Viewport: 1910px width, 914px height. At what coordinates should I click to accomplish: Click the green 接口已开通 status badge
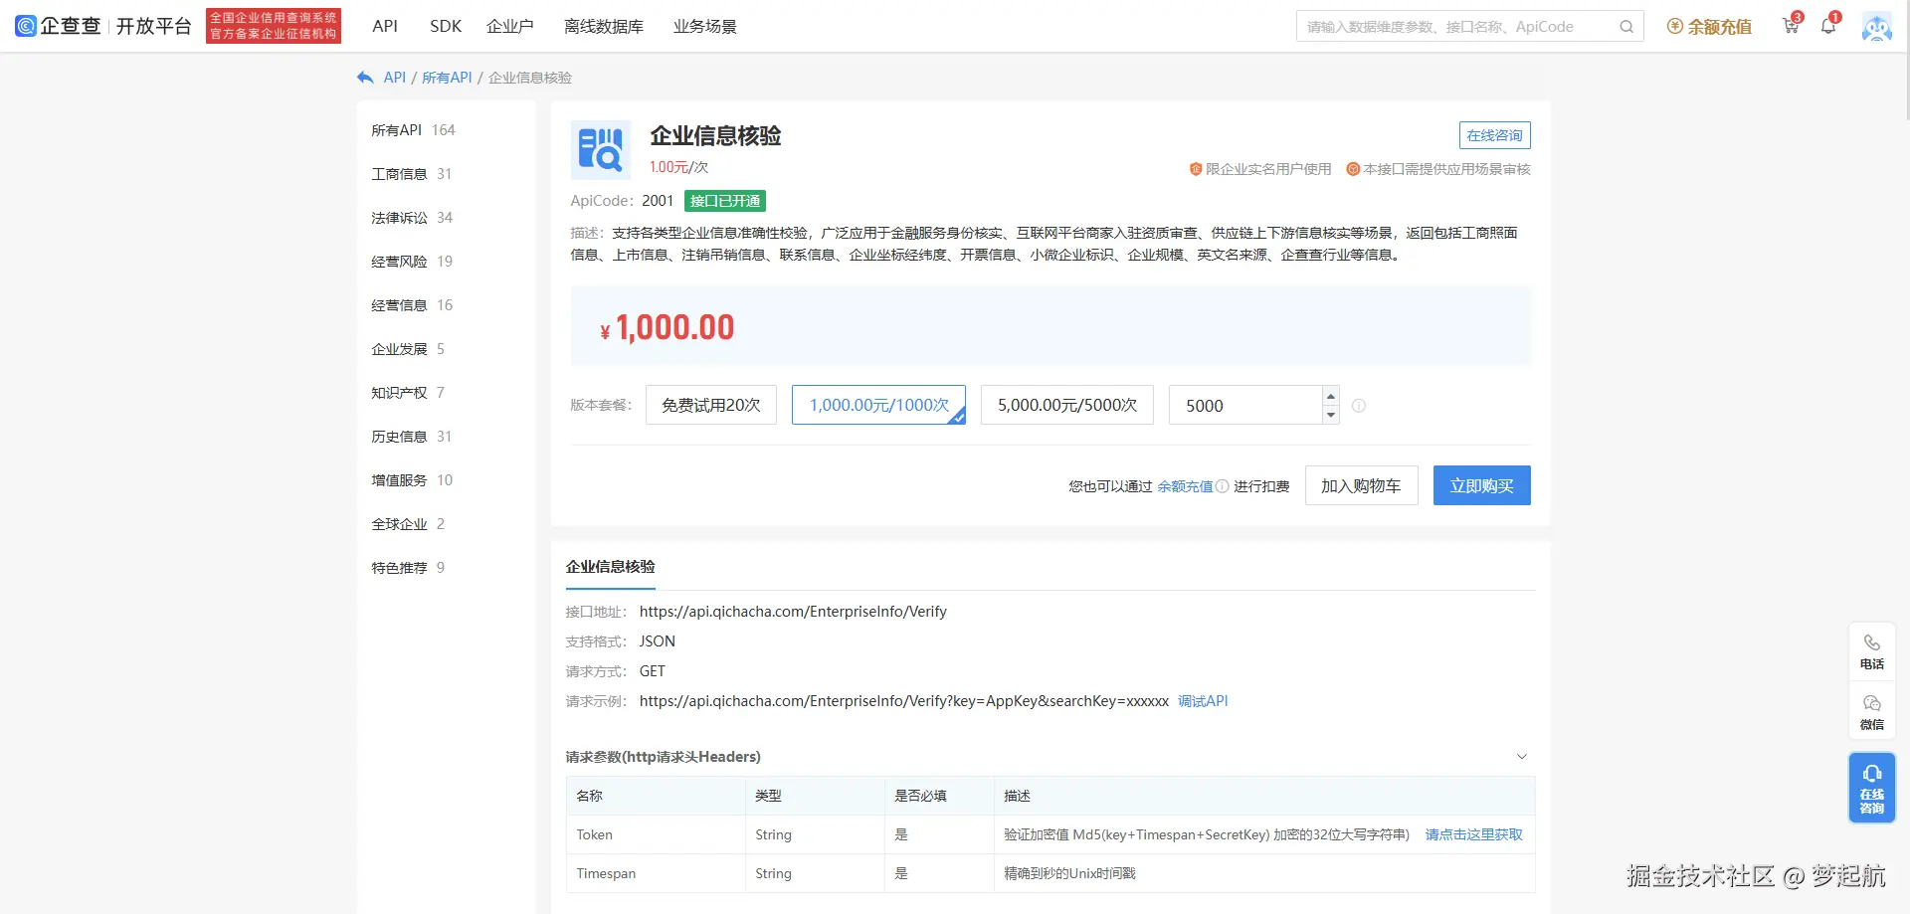tap(725, 201)
